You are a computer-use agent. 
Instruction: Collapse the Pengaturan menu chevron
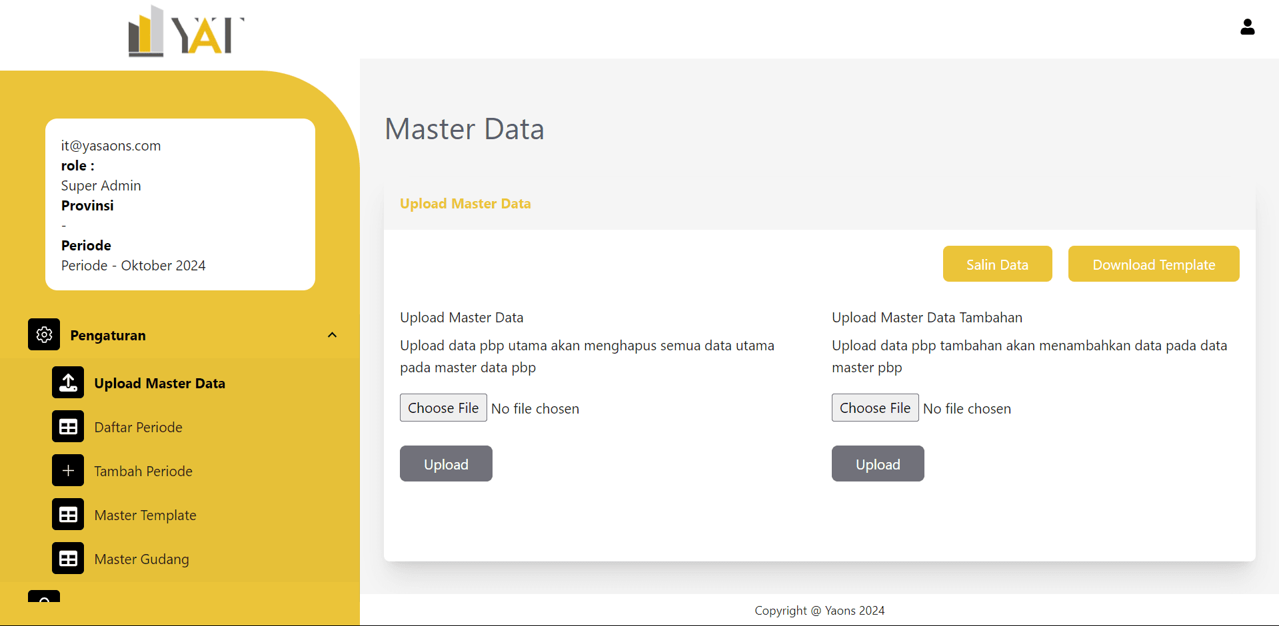pos(332,335)
